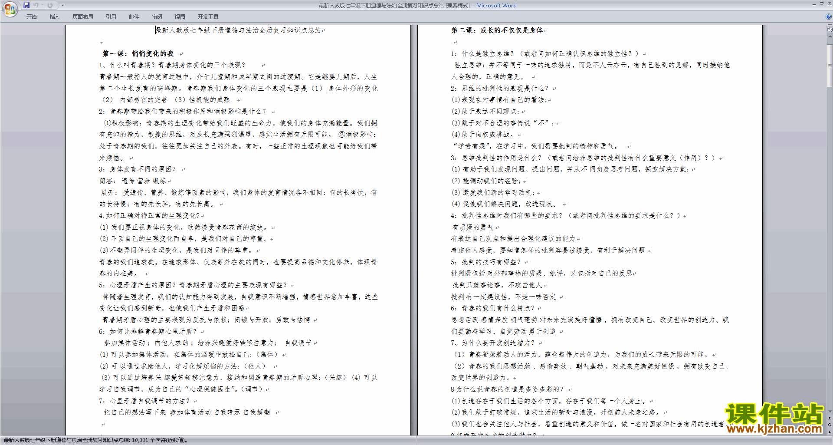This screenshot has height=445, width=833.
Task: Open the Select Browse Object circle button
Action: pyautogui.click(x=830, y=425)
